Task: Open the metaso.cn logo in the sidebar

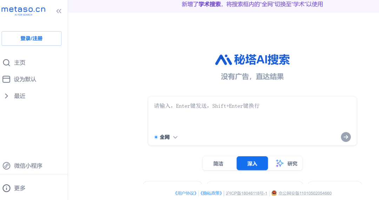Action: pos(24,10)
